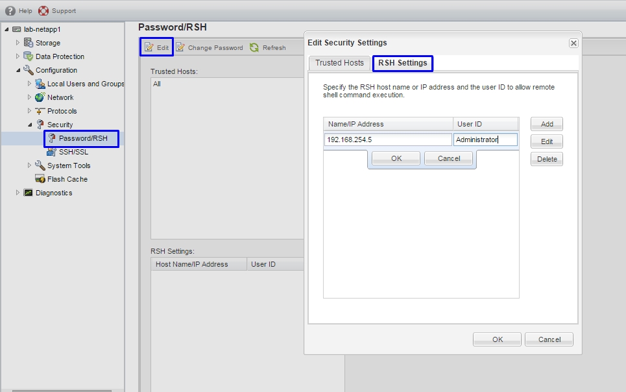
Task: Click the Add button in dialog
Action: coord(546,124)
